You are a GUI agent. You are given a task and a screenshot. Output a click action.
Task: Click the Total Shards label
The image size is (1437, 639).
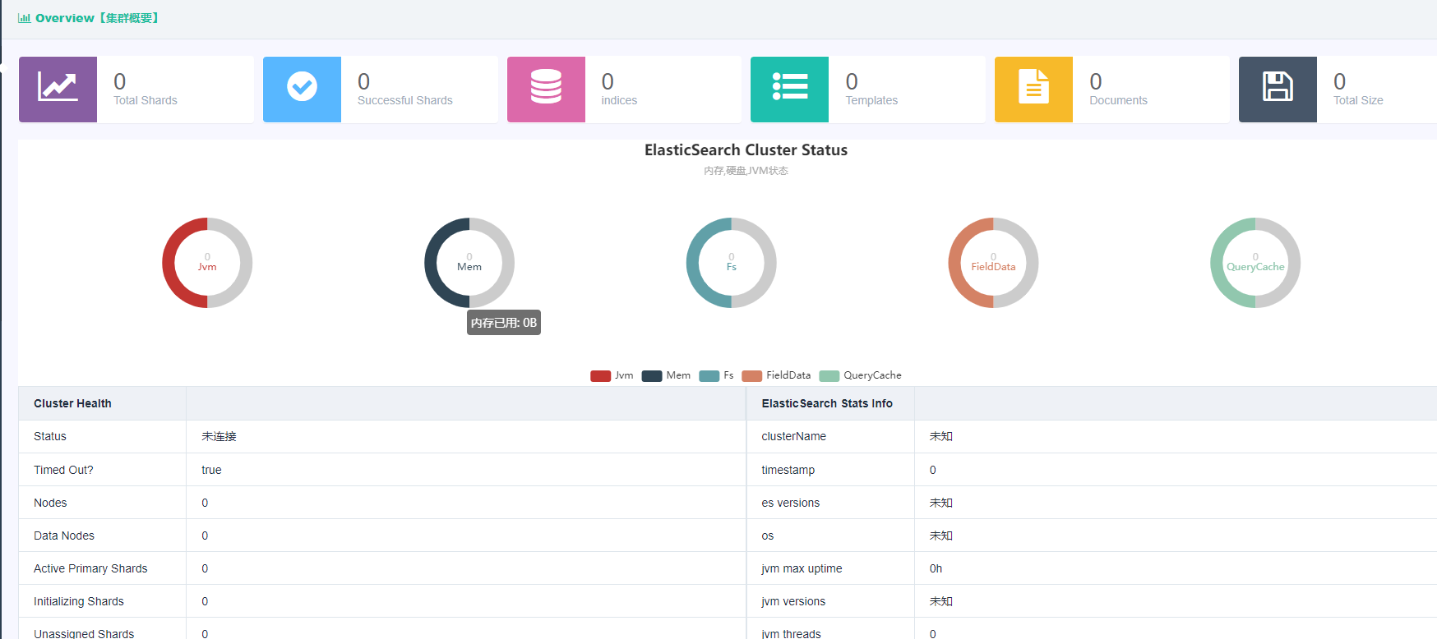pyautogui.click(x=146, y=100)
